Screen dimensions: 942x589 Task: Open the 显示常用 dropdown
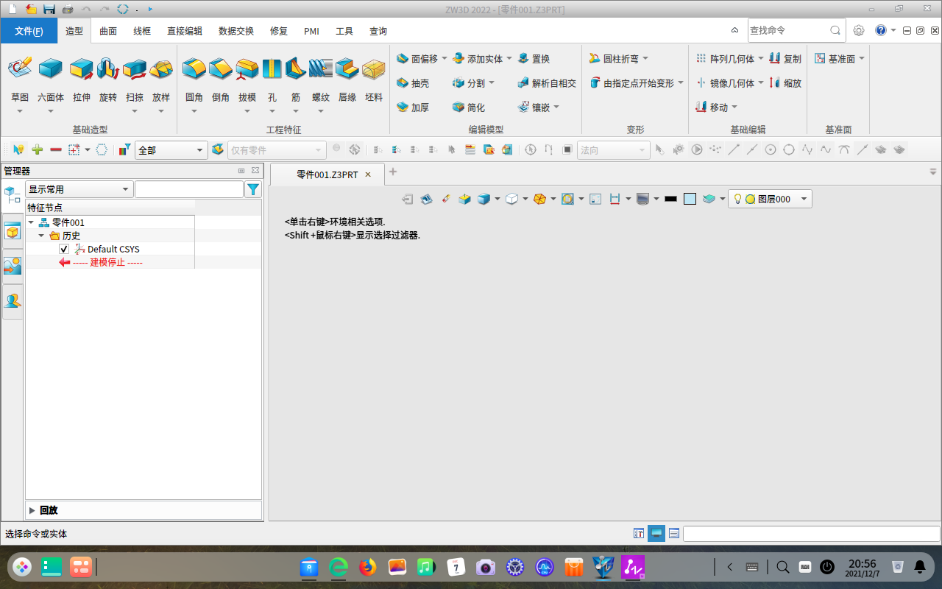(x=79, y=188)
